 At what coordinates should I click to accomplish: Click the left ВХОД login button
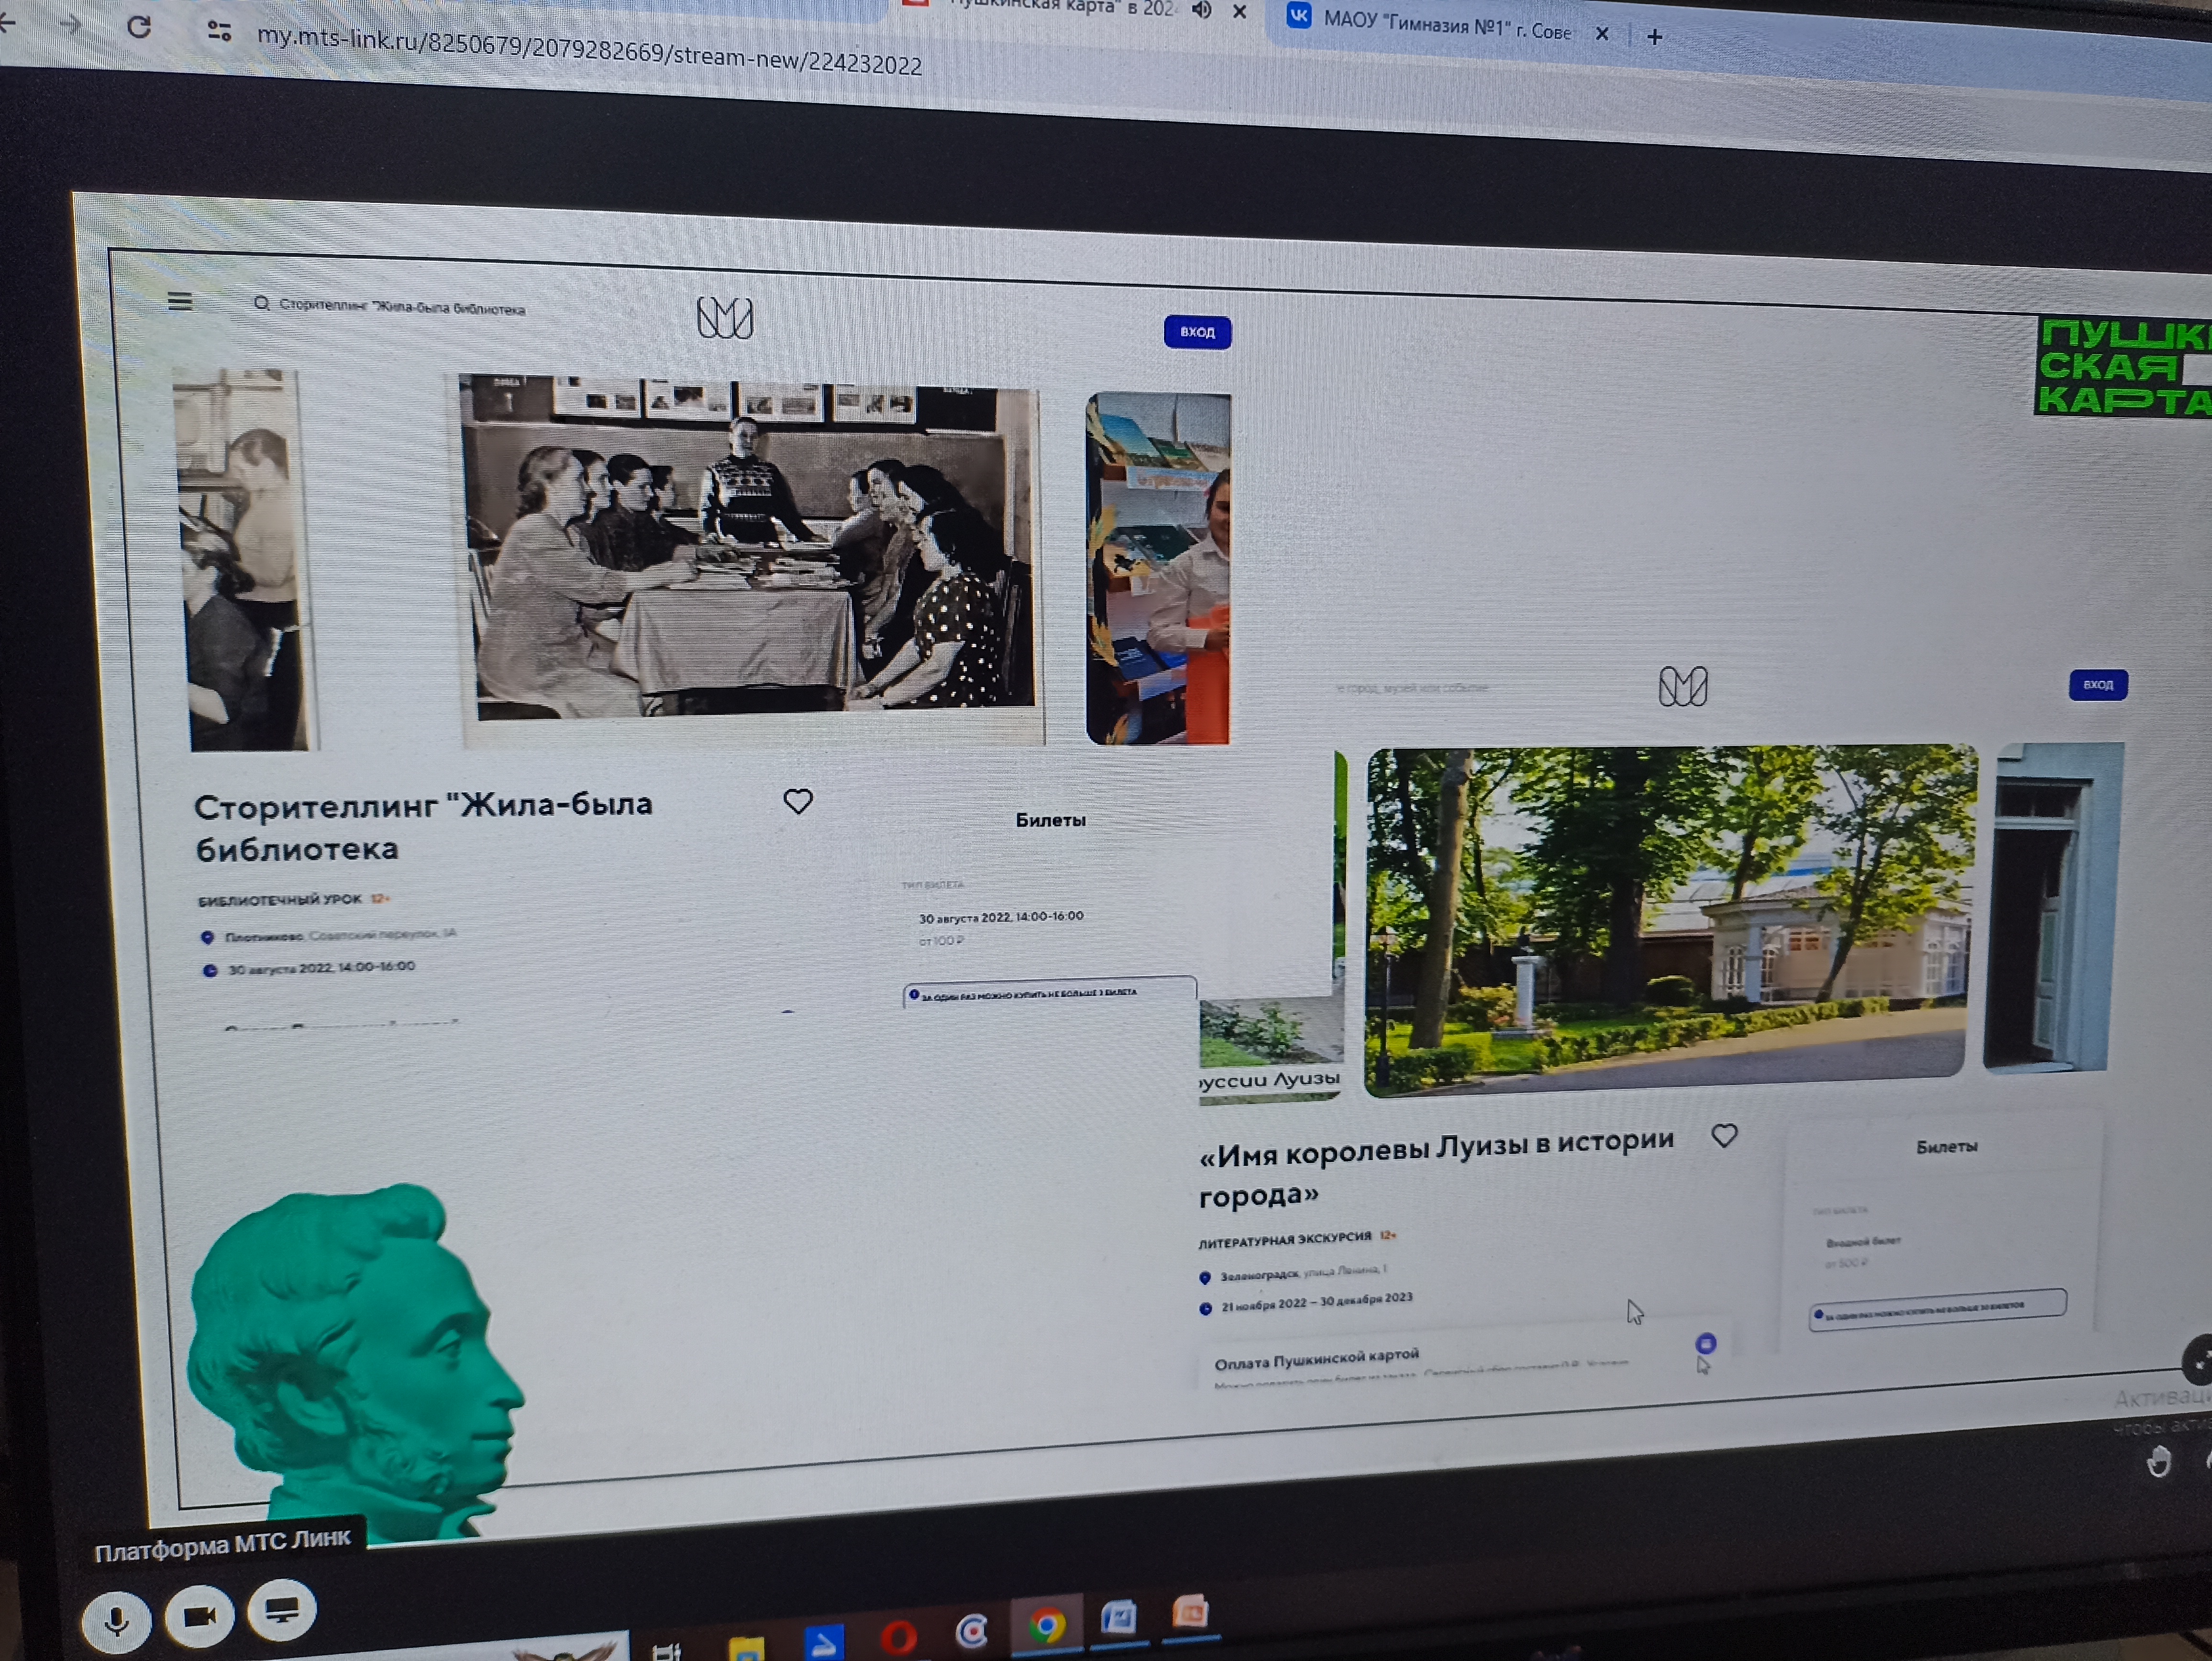coord(1197,332)
